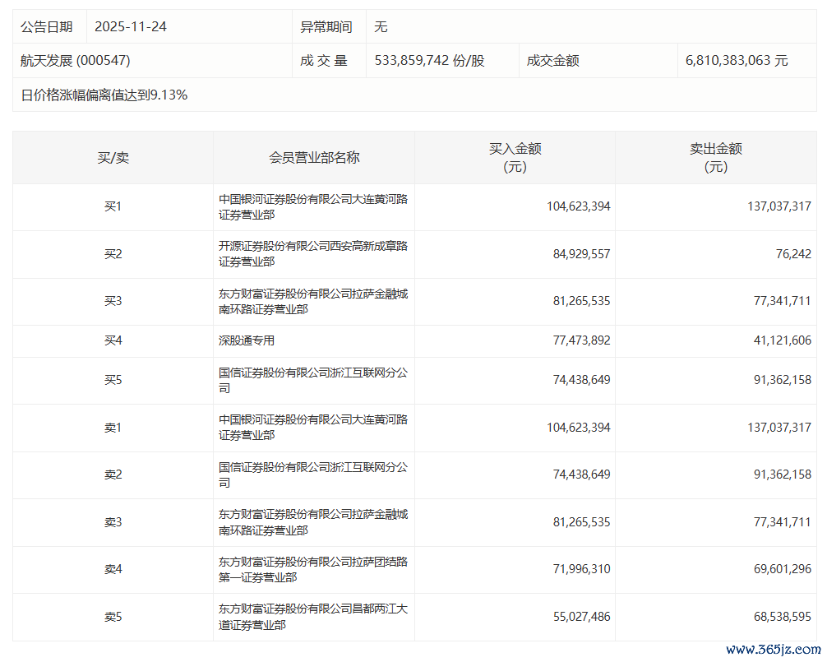Open the www.365jz.com watermark link
This screenshot has width=827, height=662.
774,650
